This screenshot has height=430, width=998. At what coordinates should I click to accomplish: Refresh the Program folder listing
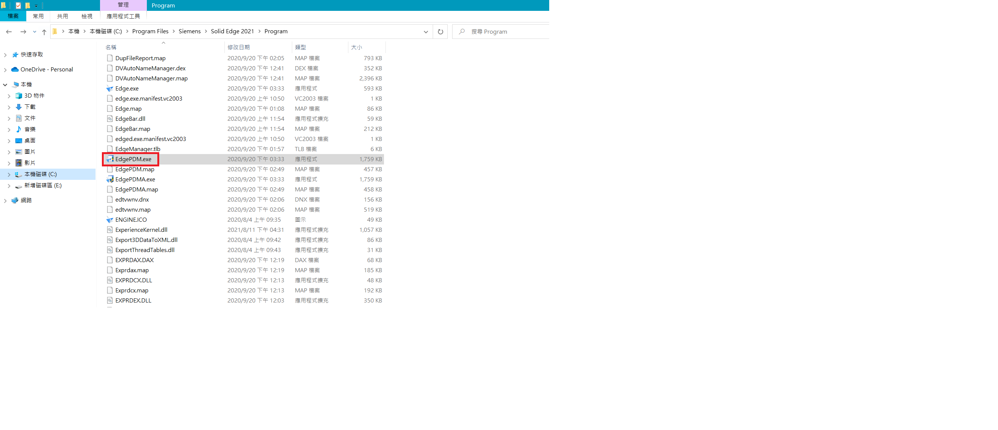point(441,32)
